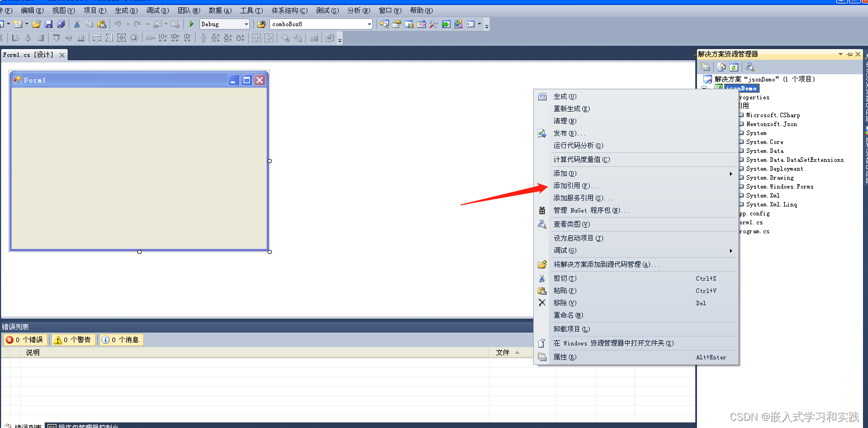Choose 设为启动项目 from the context menu
868x428 pixels.
click(636, 238)
